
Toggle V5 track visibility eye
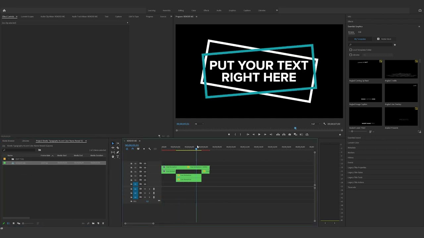coord(145,168)
